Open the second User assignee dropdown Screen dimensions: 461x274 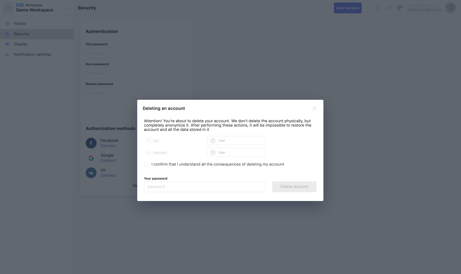tap(236, 152)
